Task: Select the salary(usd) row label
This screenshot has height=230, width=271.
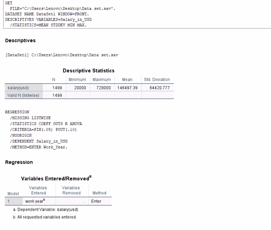Action: (x=18, y=88)
